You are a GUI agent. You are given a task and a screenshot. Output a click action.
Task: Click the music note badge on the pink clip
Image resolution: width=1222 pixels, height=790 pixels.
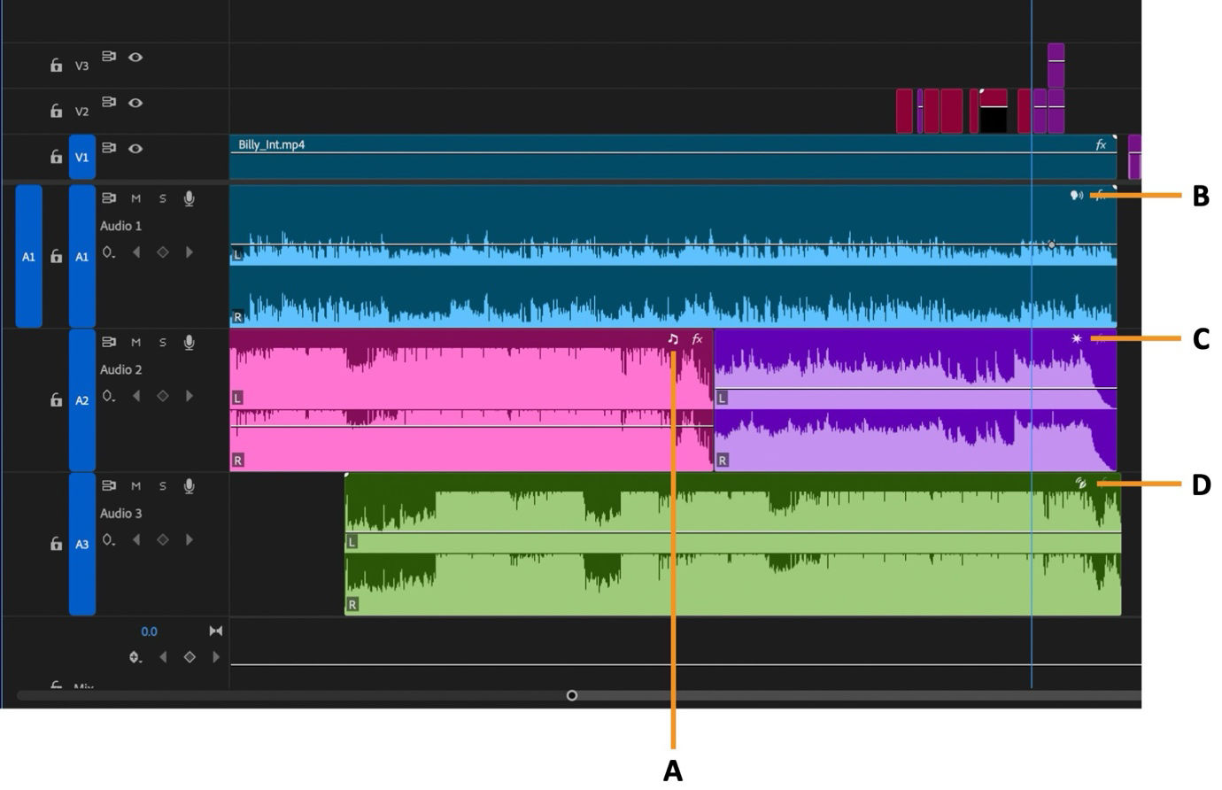click(674, 337)
